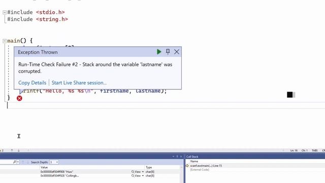Click Call Stack Name column header
The image size is (325, 183).
(194, 161)
